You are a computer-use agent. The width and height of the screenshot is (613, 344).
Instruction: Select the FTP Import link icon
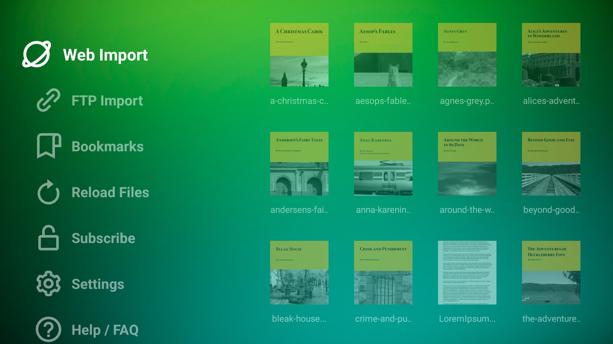coord(48,100)
